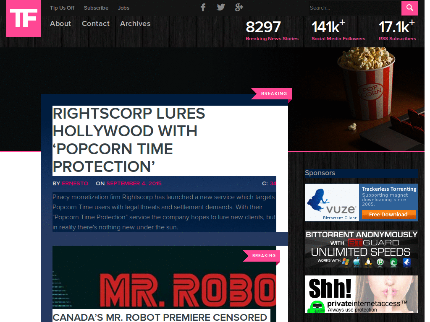Open the Google Plus icon
The height and width of the screenshot is (322, 430).
(x=239, y=8)
